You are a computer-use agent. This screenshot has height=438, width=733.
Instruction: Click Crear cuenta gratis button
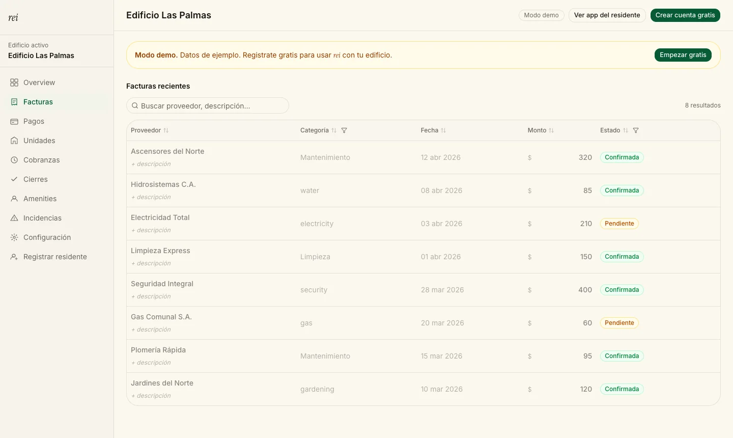pyautogui.click(x=685, y=15)
